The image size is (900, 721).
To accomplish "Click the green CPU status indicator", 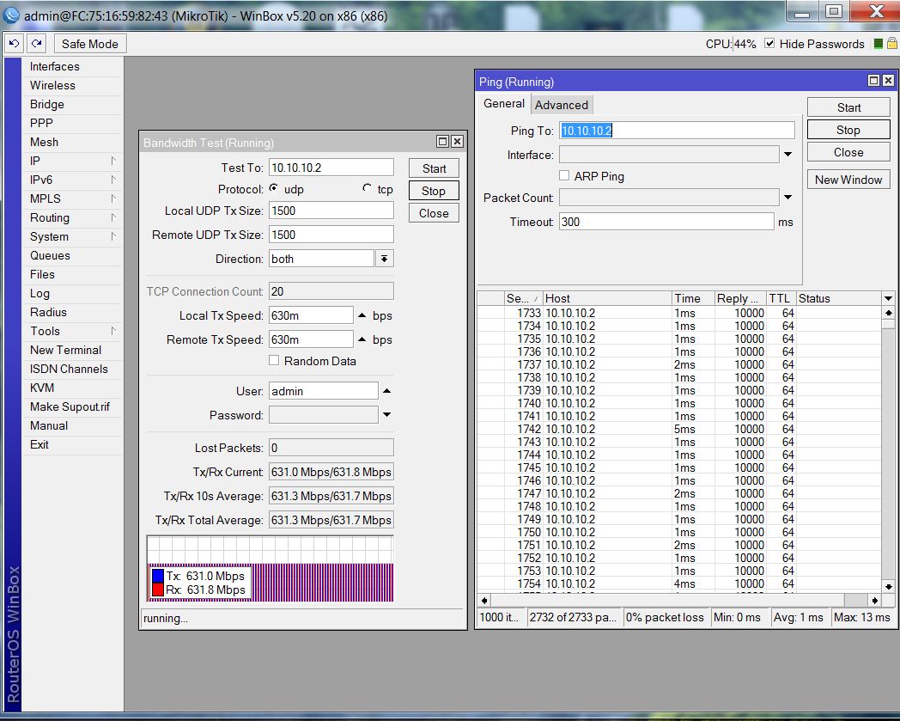I will (x=878, y=44).
